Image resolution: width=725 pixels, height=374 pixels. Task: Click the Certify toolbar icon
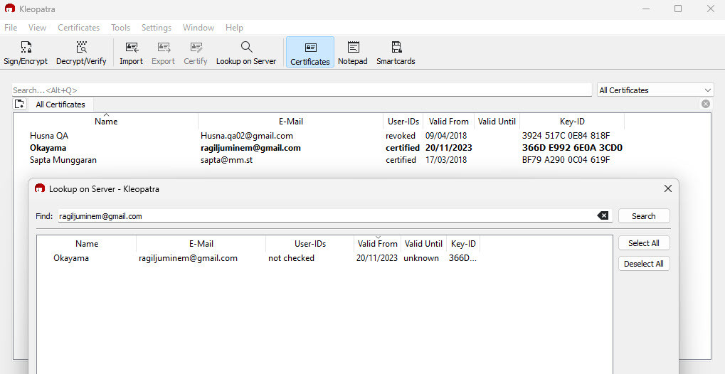(196, 52)
